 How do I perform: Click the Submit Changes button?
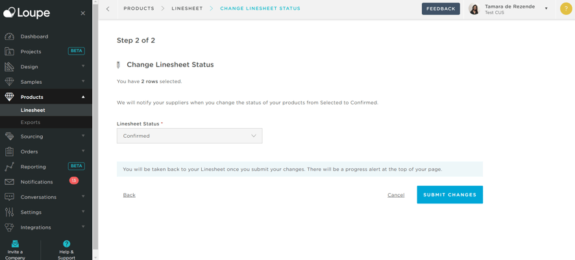[450, 194]
